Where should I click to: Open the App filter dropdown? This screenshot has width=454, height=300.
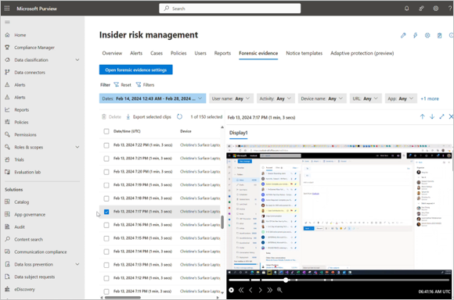point(401,98)
